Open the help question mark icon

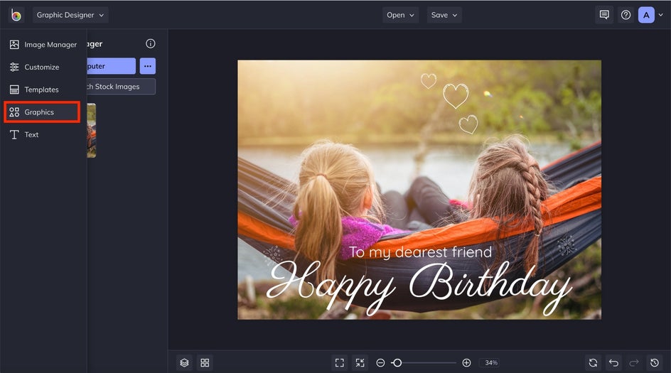click(x=626, y=15)
